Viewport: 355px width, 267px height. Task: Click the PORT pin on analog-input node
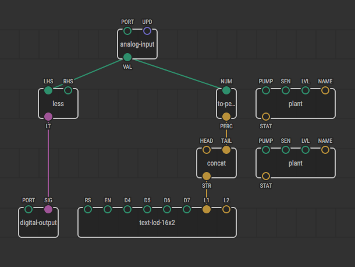127,31
